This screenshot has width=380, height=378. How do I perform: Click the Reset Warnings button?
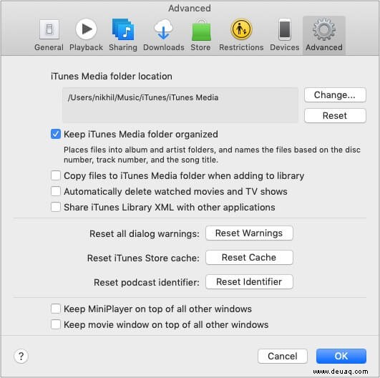click(249, 233)
